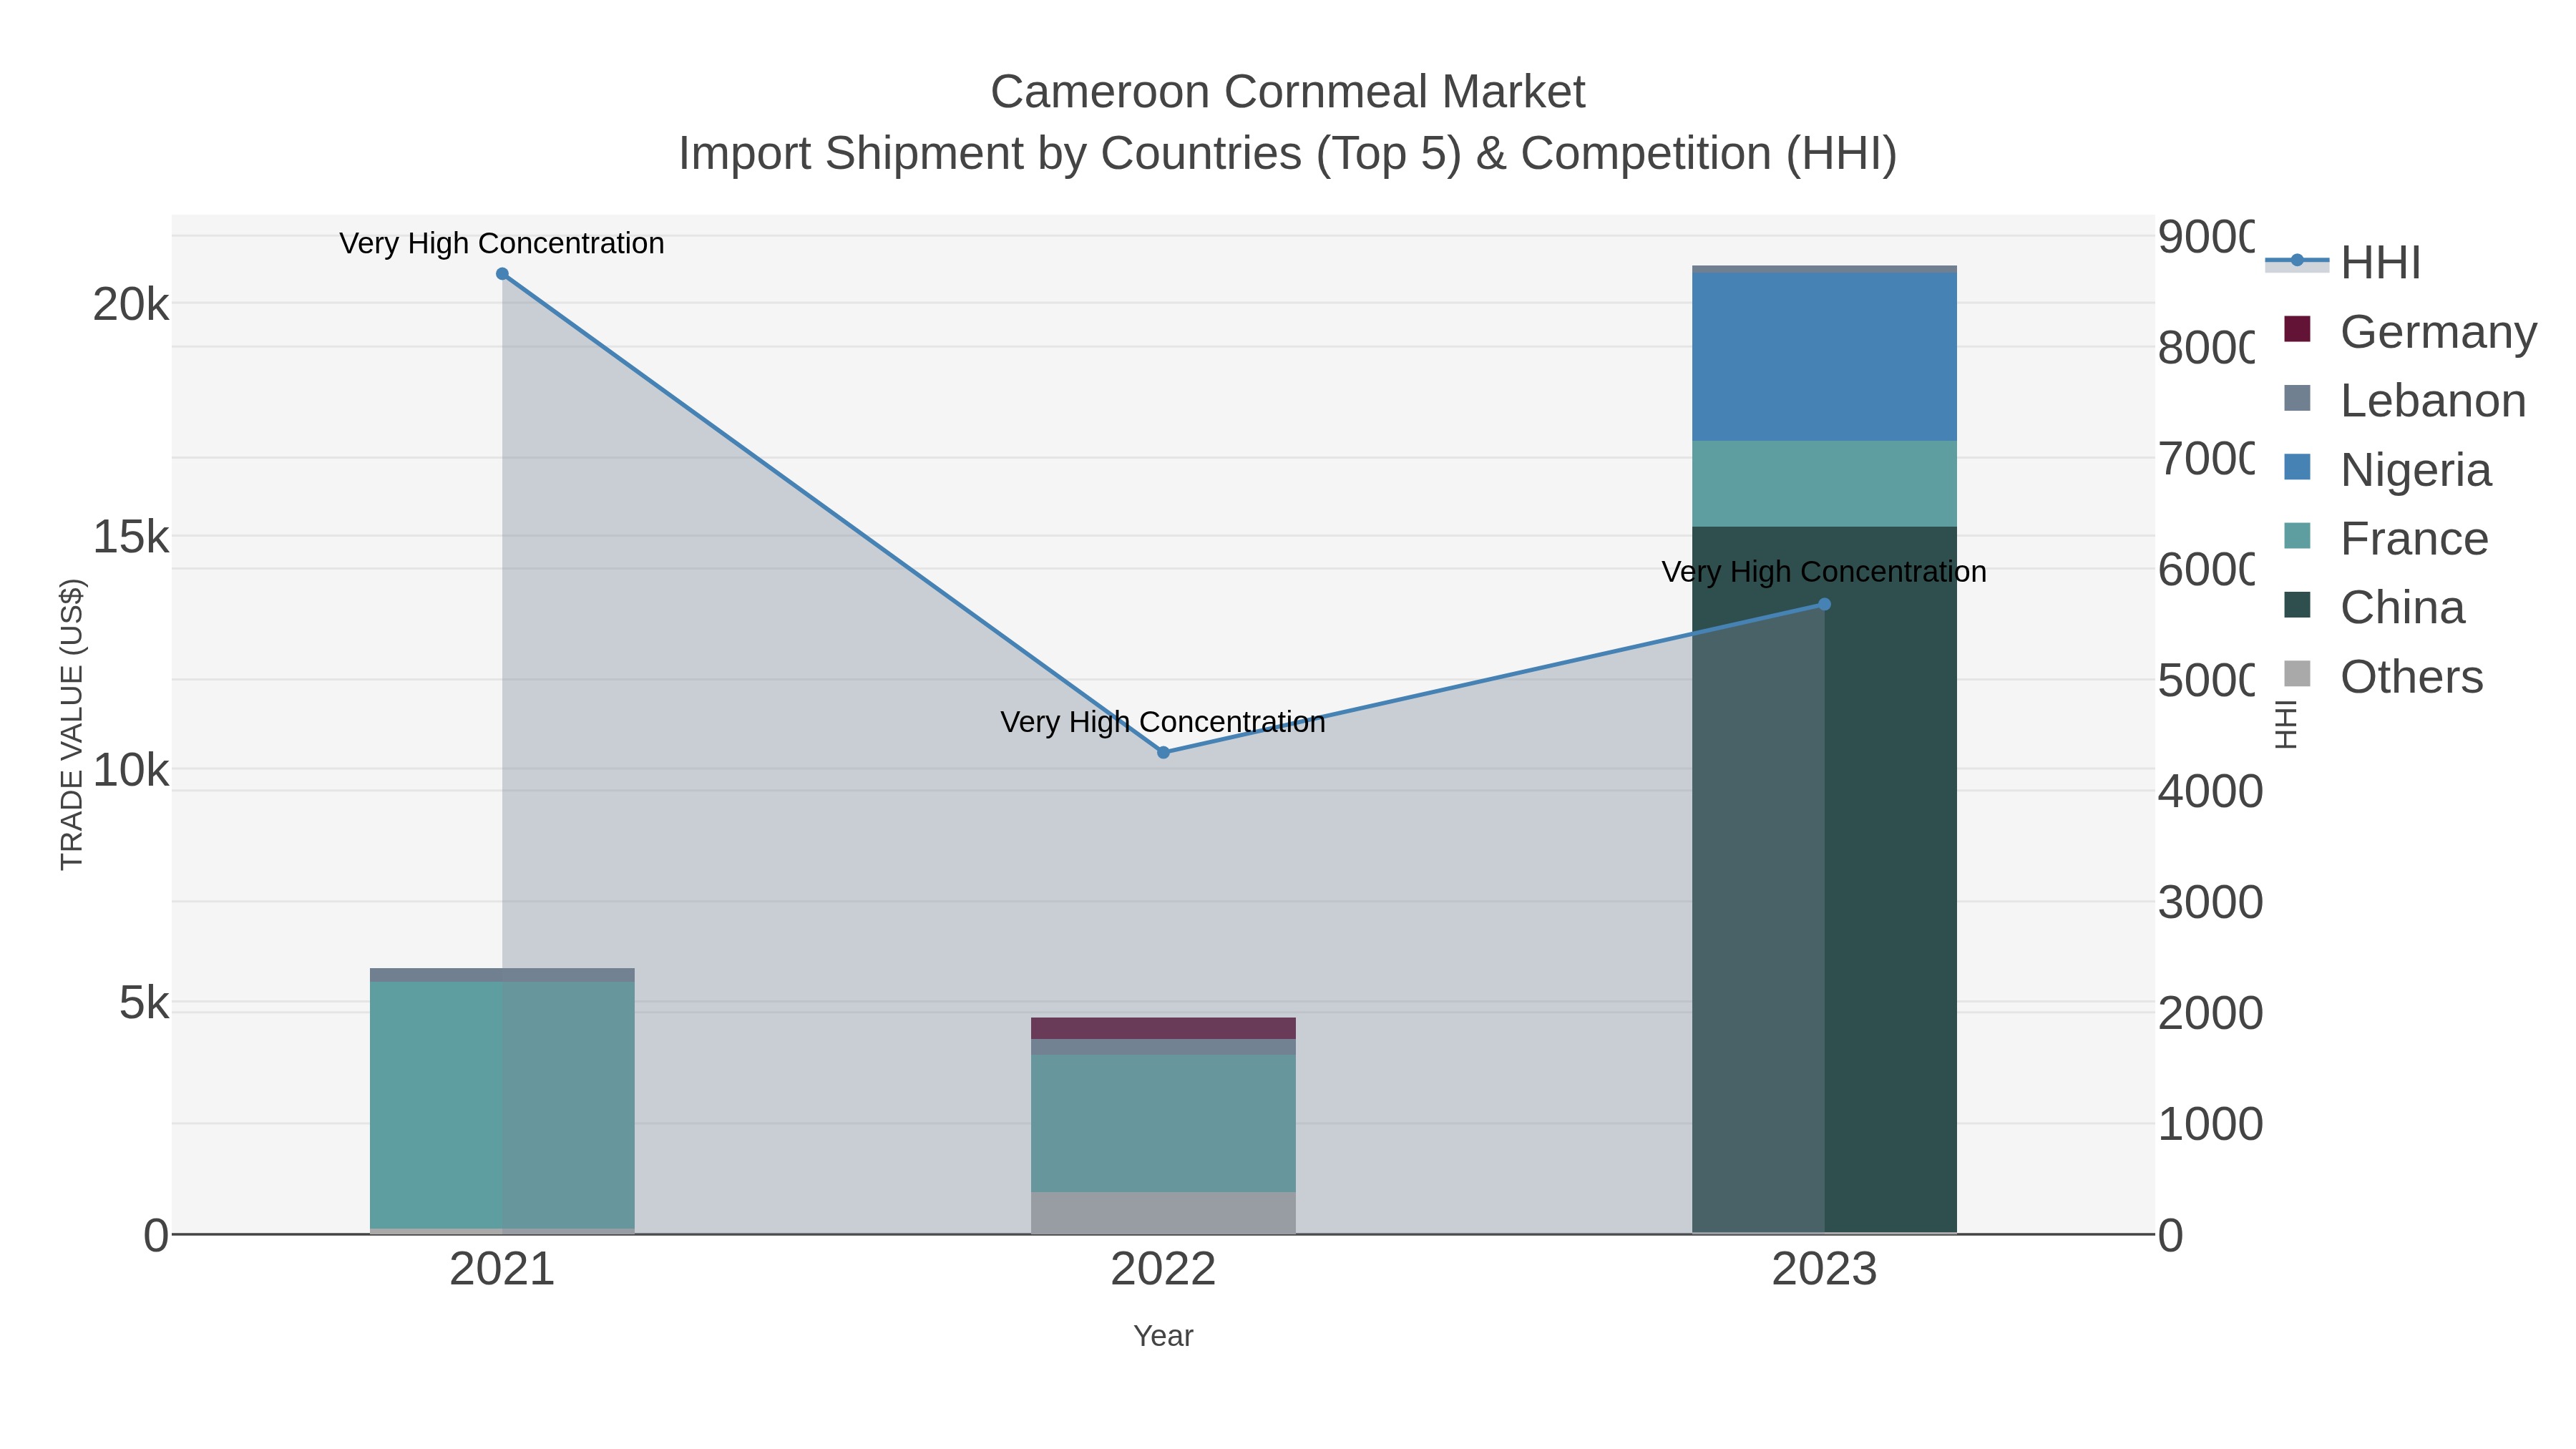The image size is (2576, 1449).
Task: Click the 2021 HHI data point
Action: [502, 274]
